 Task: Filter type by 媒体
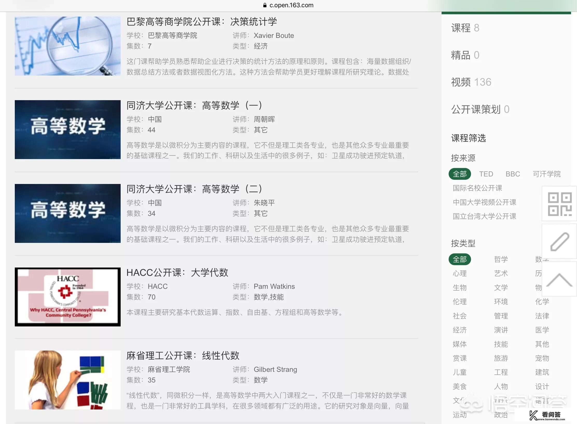(460, 344)
